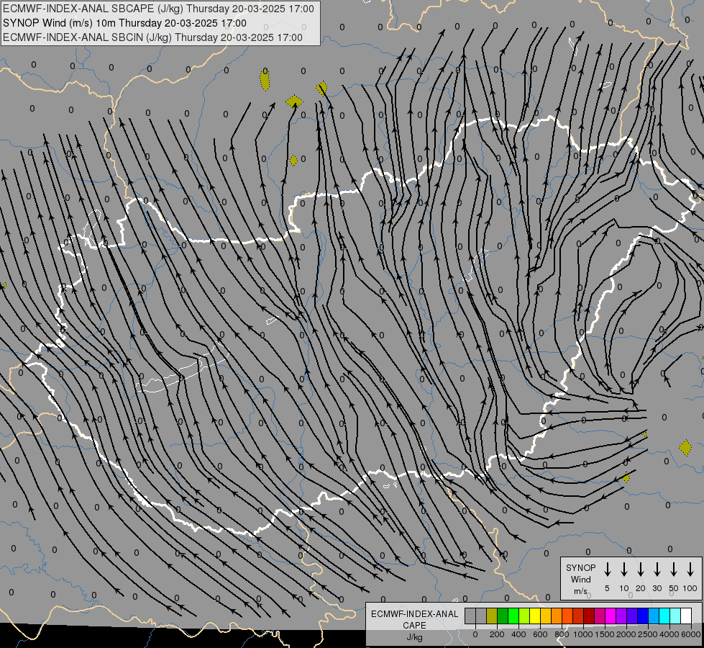The image size is (704, 648).
Task: Select the amber CAPE legend swatch
Action: (x=546, y=616)
